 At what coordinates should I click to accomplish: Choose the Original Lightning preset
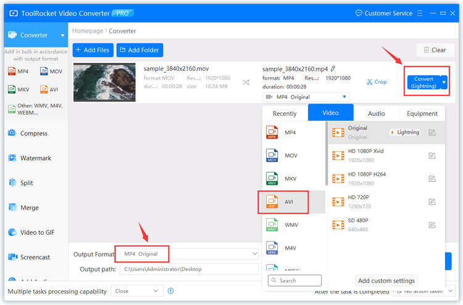point(386,132)
